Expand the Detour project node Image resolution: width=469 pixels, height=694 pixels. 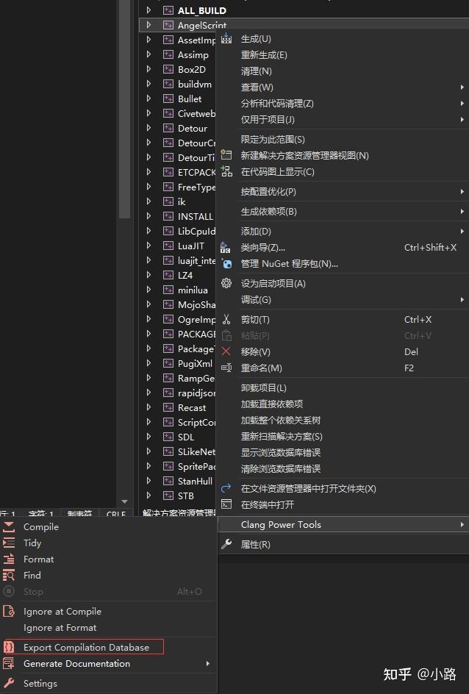[148, 128]
